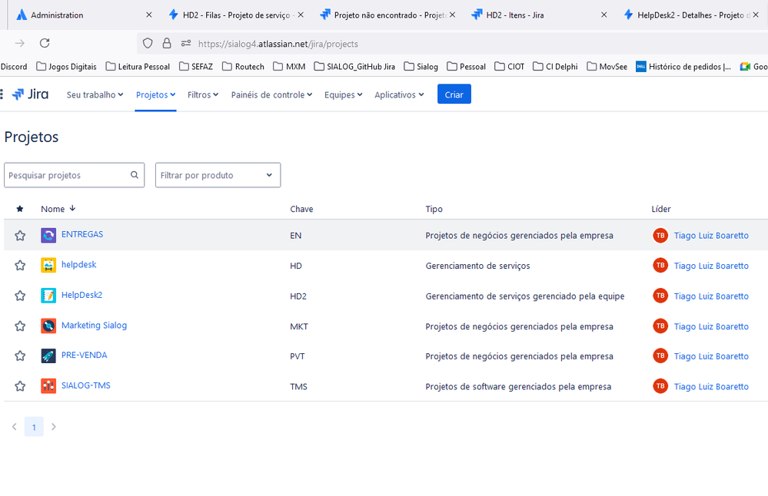Click the Jira logo
The width and height of the screenshot is (768, 496).
31,94
